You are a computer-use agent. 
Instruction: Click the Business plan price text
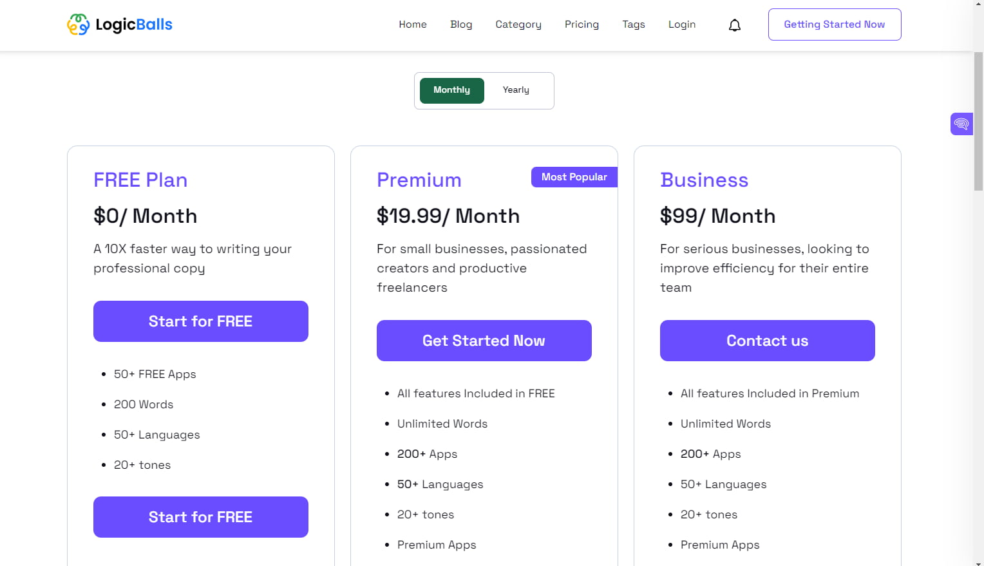(x=717, y=216)
